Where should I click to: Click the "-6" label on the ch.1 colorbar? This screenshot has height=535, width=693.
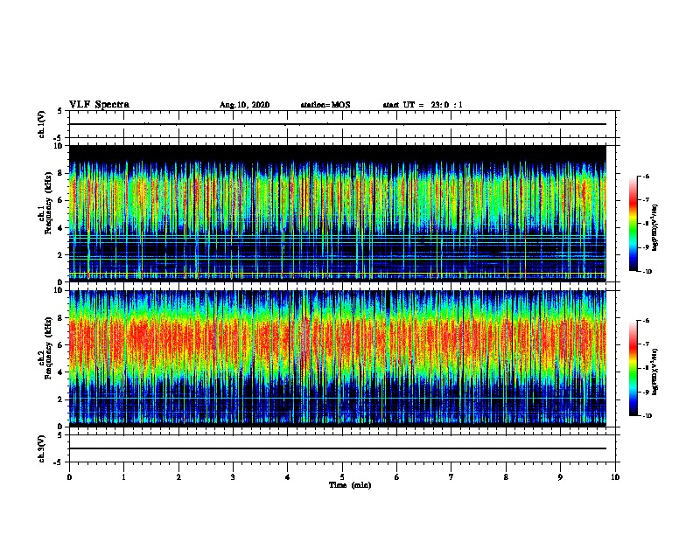point(646,177)
